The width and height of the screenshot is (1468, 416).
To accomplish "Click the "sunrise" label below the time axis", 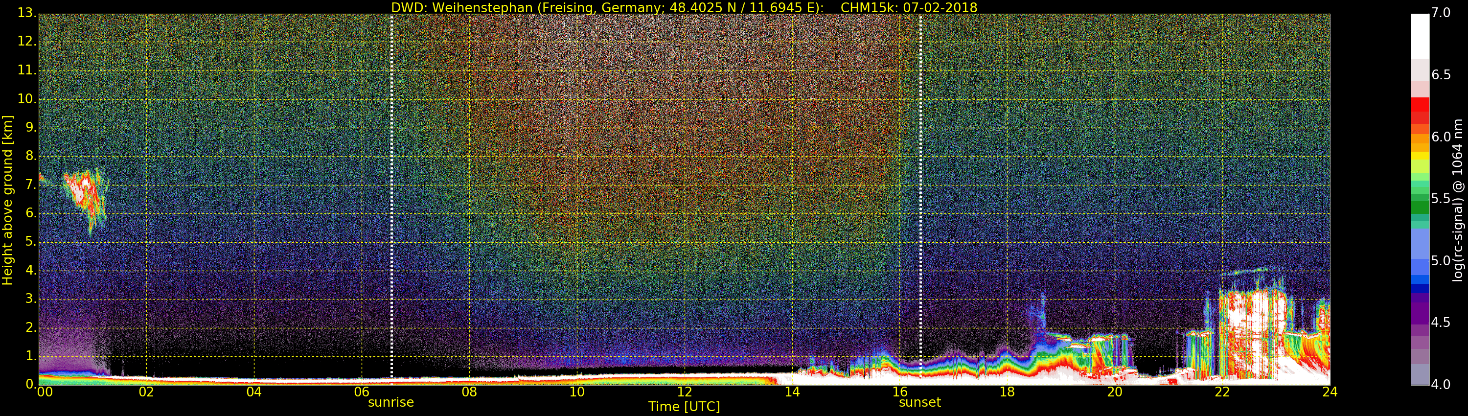I will (391, 402).
